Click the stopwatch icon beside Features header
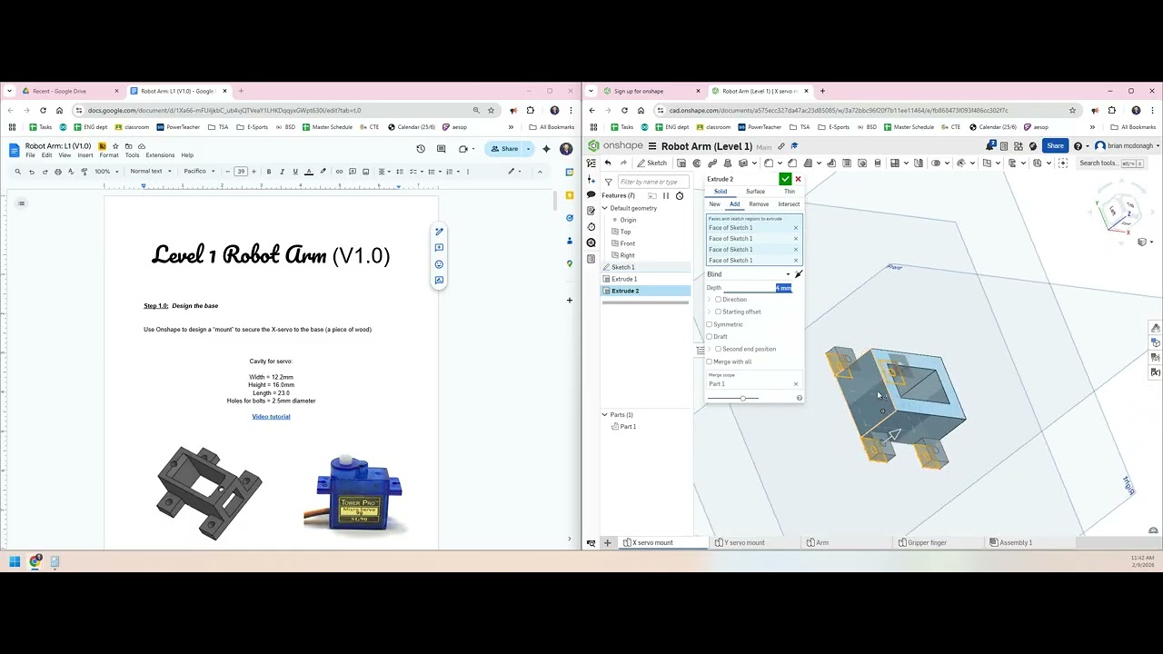 pos(680,195)
